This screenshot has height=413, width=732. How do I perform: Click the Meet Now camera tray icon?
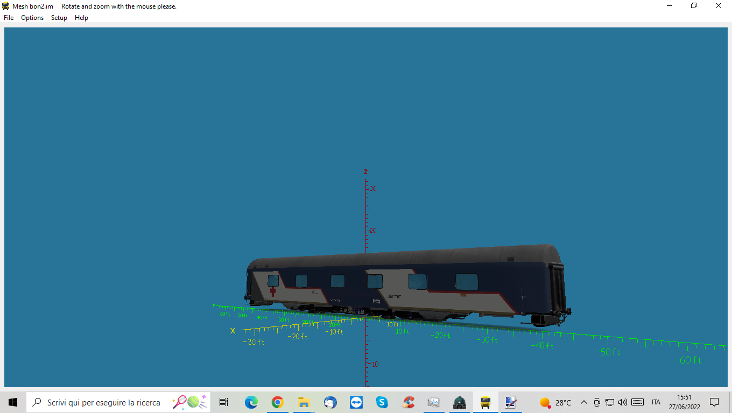[597, 402]
